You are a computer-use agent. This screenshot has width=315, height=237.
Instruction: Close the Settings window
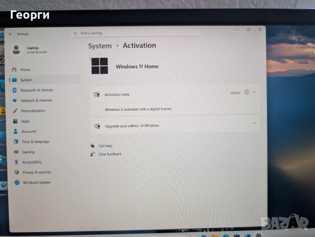(260, 30)
